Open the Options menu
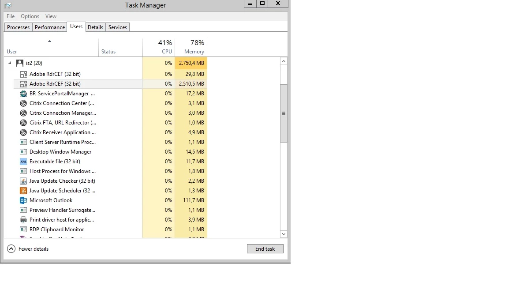508x286 pixels. (30, 16)
